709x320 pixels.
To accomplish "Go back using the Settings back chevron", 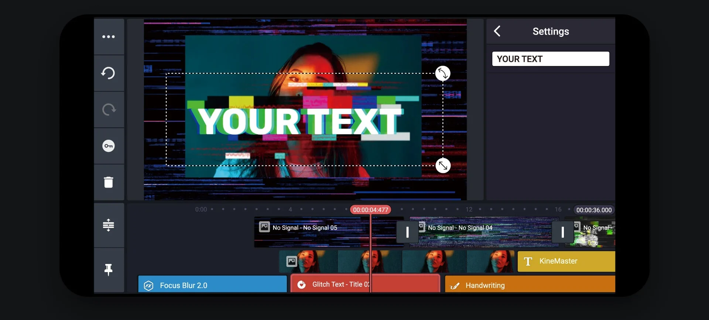I will (497, 31).
